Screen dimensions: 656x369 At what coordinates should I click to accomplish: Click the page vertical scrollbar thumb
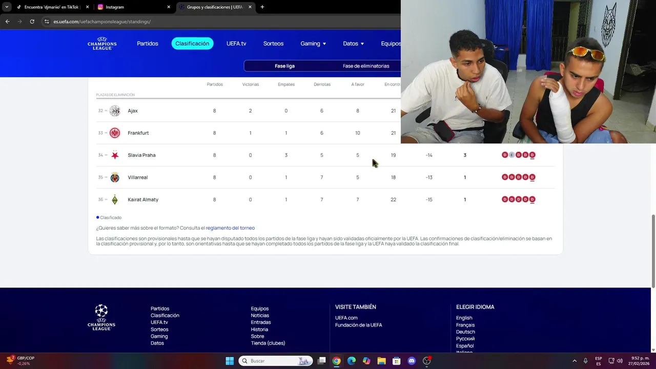[x=653, y=251]
